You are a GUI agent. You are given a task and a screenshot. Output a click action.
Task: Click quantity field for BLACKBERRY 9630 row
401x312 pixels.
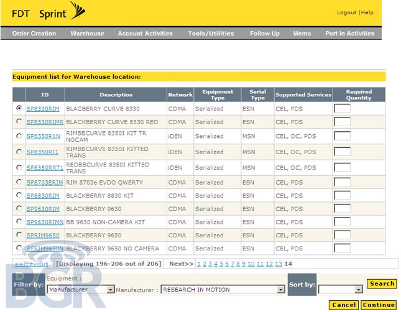tap(342, 209)
